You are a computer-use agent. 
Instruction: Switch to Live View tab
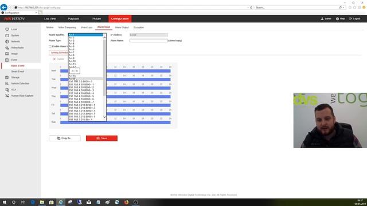50,19
